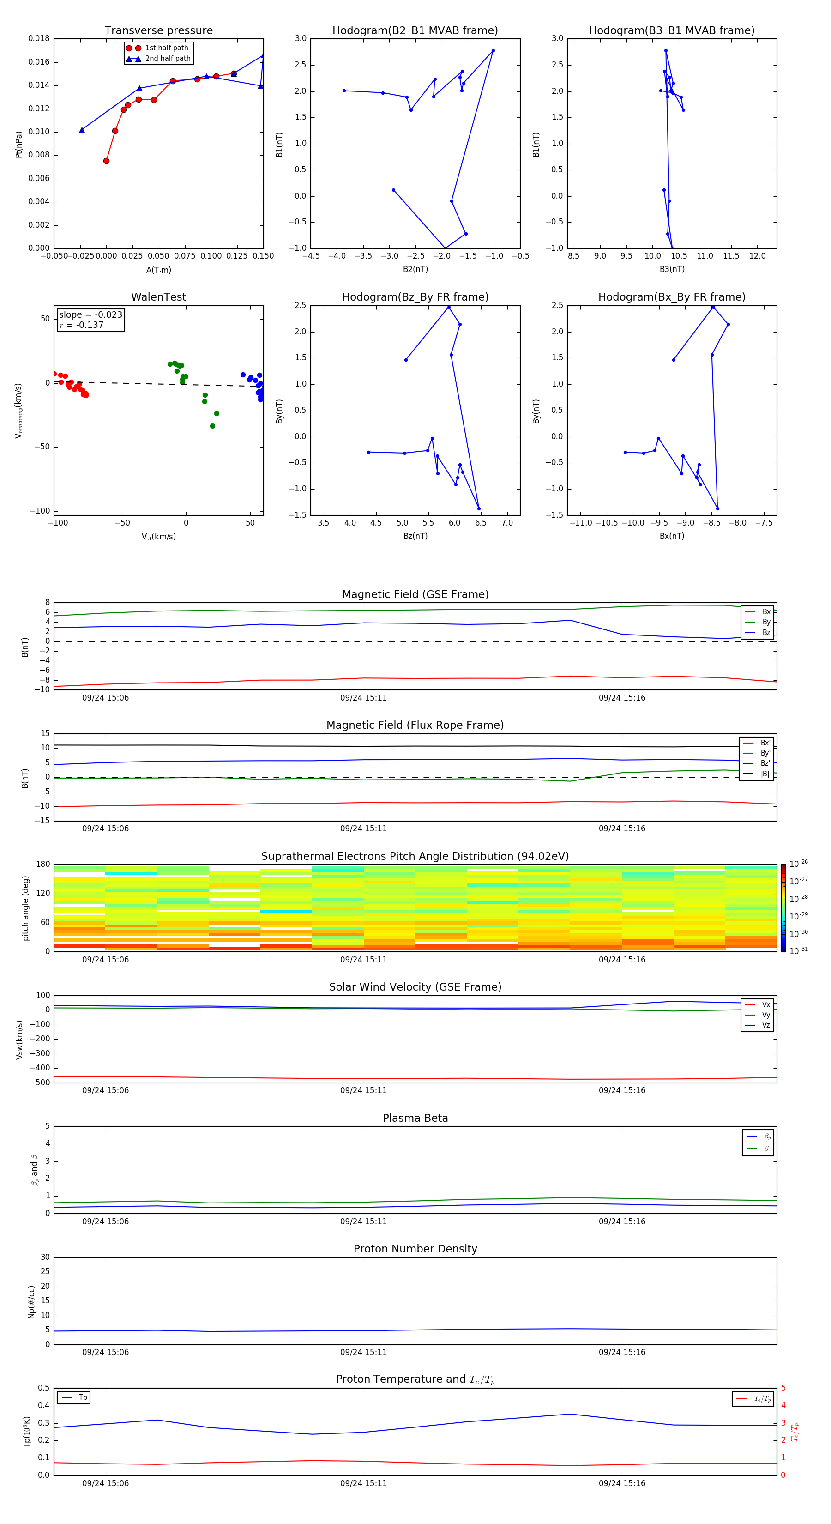Click the 'Tp' legend entry

[74, 1397]
